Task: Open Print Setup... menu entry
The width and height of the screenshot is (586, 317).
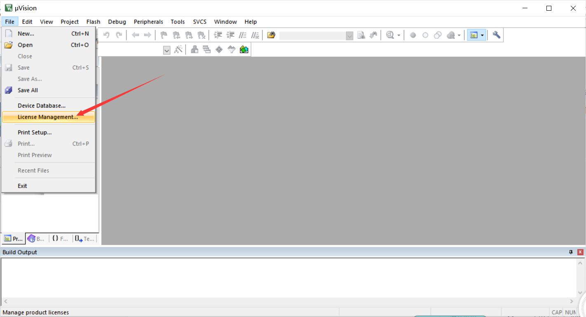Action: coord(49,133)
